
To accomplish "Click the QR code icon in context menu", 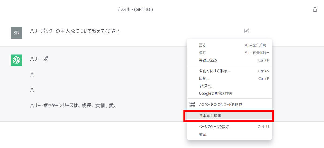I will (x=192, y=104).
